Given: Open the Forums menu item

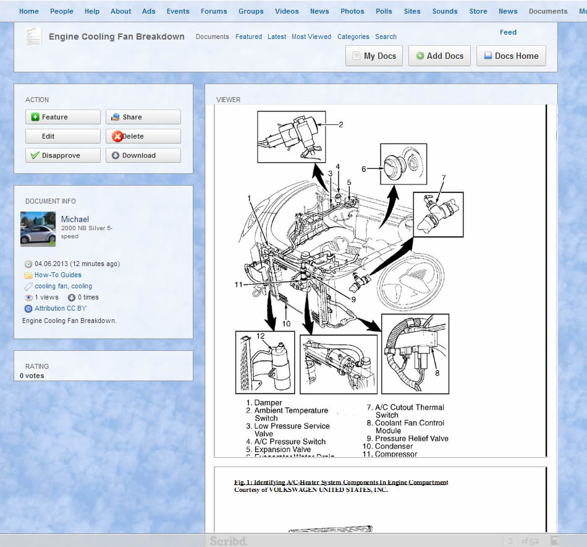Looking at the screenshot, I should coord(214,11).
